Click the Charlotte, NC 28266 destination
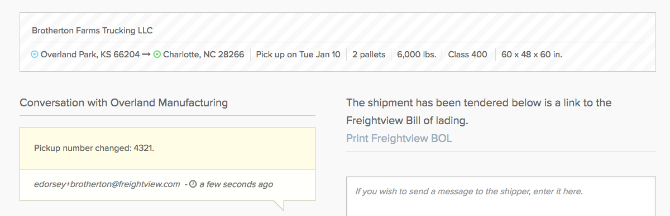 pyautogui.click(x=203, y=55)
